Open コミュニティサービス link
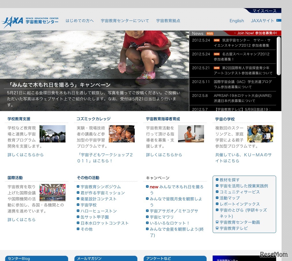The image size is (292, 261). pos(240,192)
